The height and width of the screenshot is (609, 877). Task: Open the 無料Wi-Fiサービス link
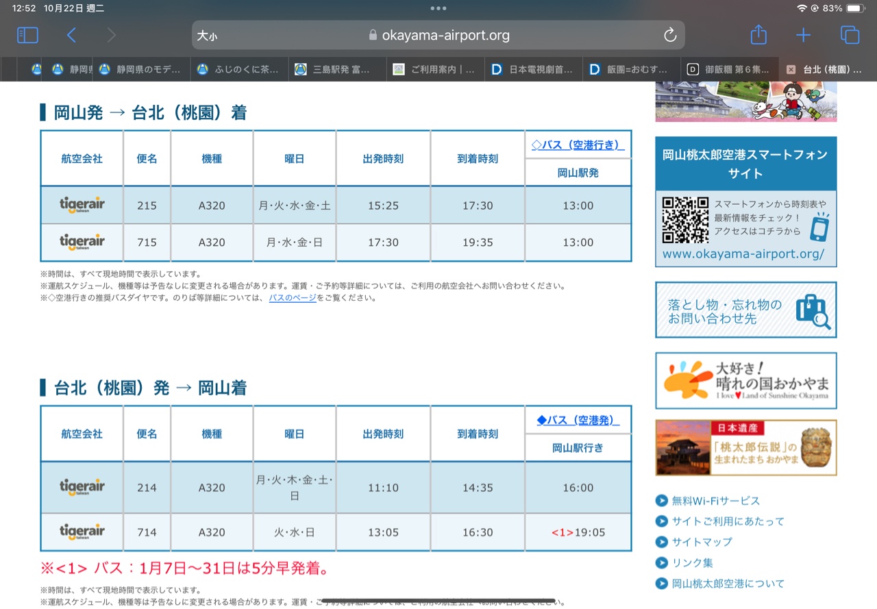(x=716, y=501)
